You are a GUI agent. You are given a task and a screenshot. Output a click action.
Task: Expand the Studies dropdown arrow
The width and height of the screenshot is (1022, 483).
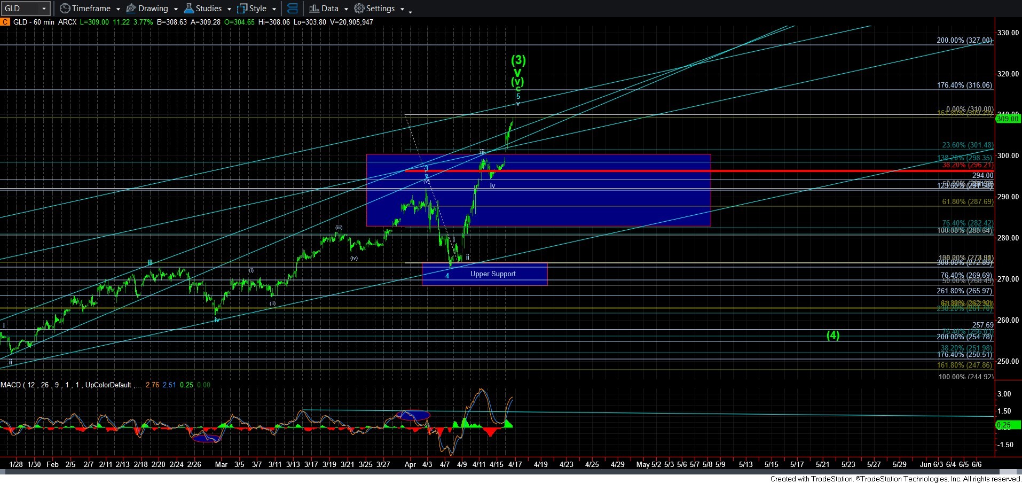[229, 9]
